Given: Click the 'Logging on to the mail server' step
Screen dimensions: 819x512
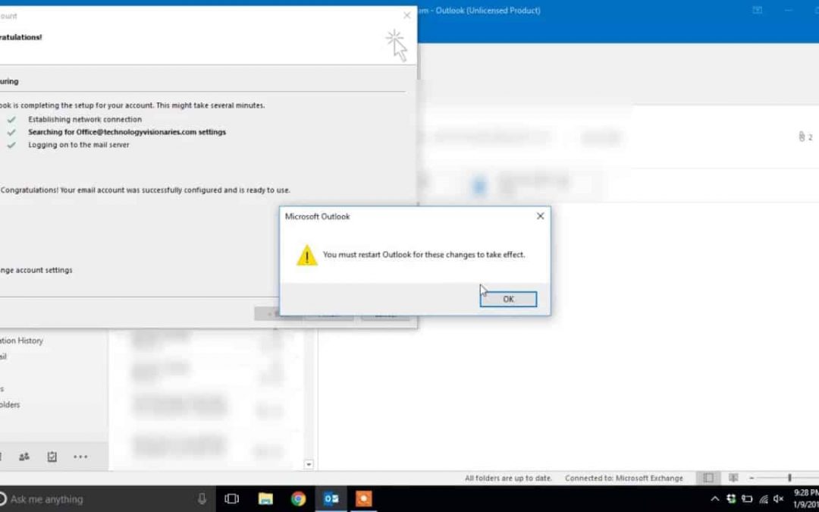Looking at the screenshot, I should coord(78,145).
